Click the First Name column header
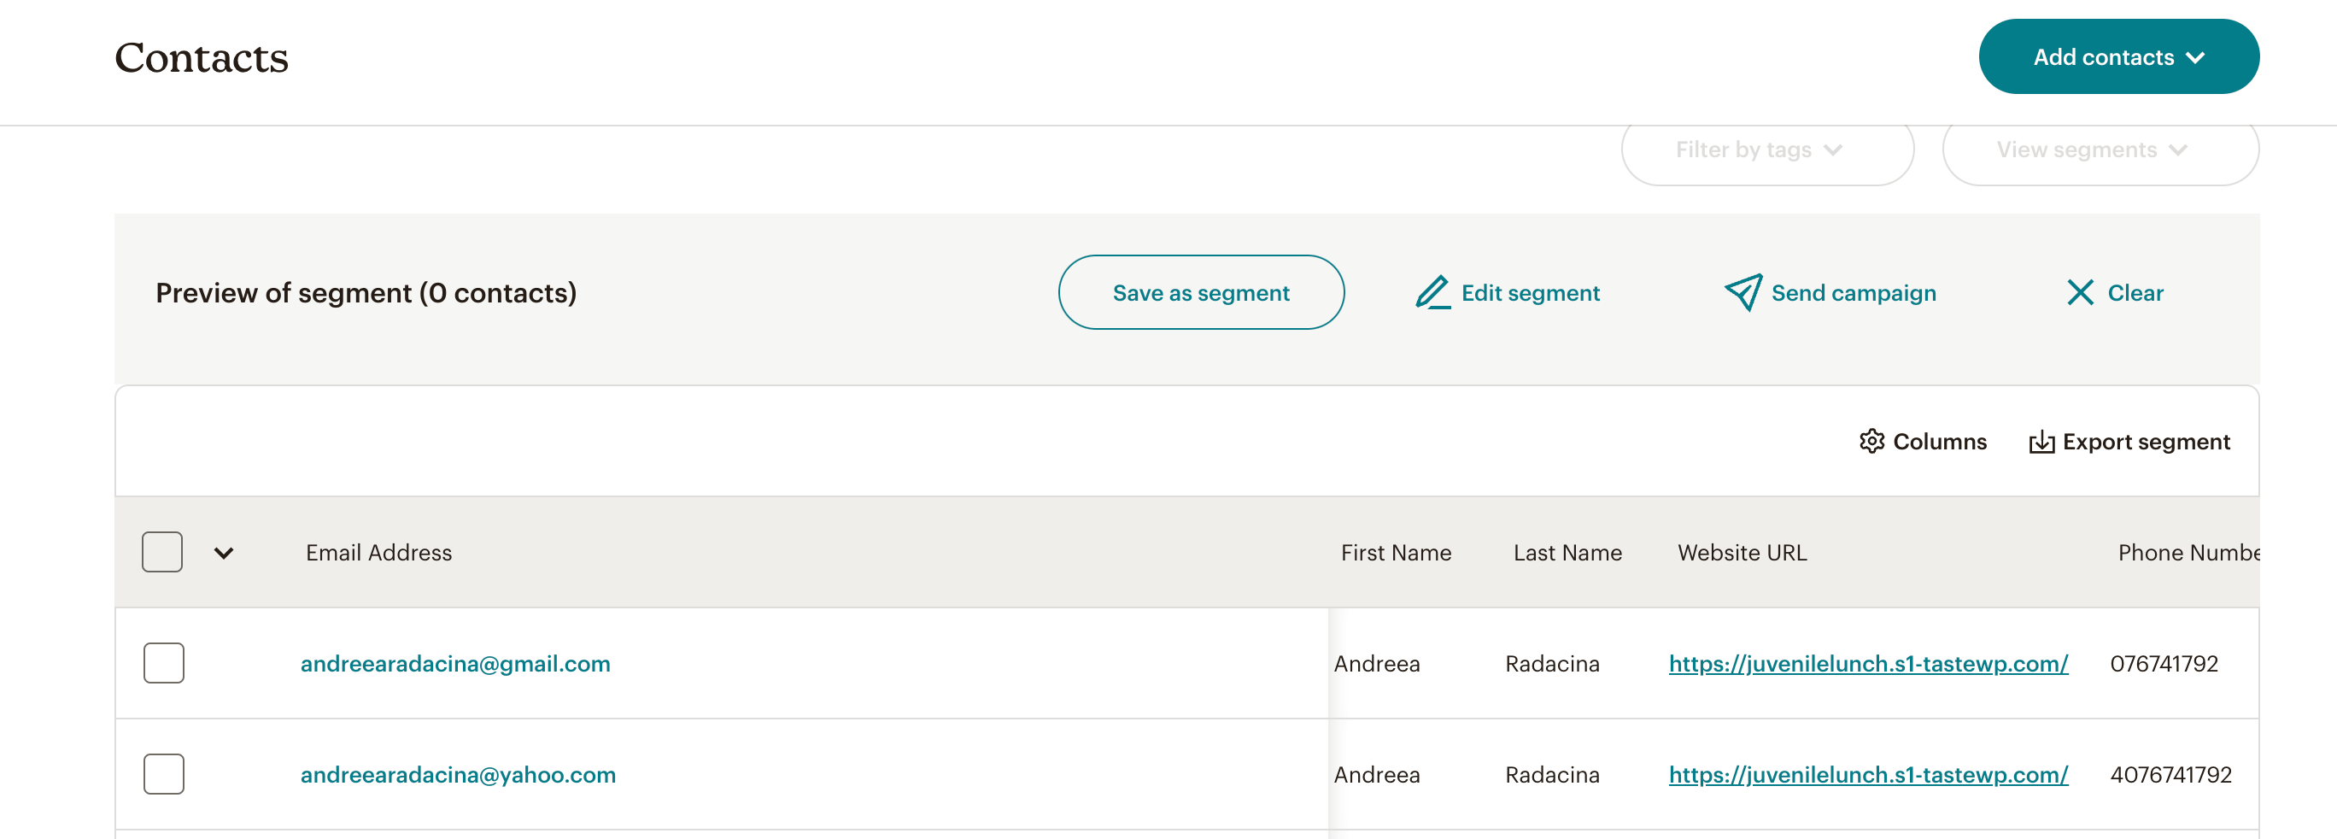 1396,554
